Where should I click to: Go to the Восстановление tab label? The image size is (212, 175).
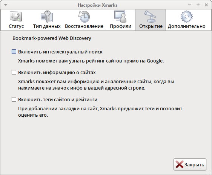(x=84, y=26)
